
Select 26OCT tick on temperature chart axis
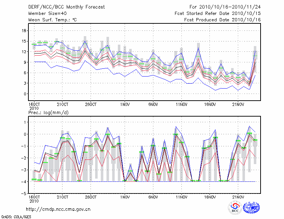(91, 105)
